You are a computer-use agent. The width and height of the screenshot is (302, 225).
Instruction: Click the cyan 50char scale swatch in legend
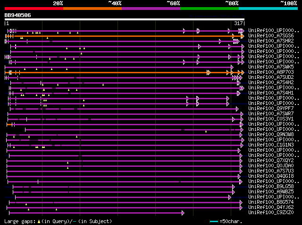(x=214, y=221)
